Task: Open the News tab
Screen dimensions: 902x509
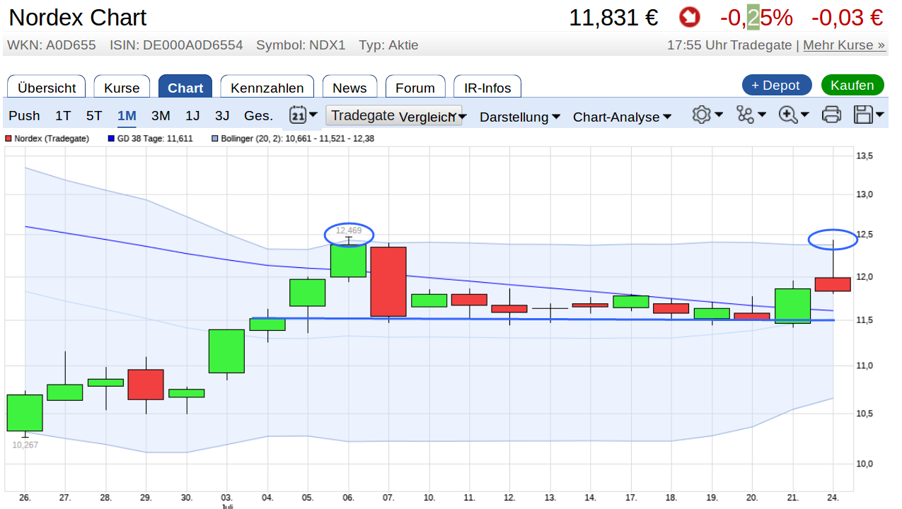Action: [349, 86]
